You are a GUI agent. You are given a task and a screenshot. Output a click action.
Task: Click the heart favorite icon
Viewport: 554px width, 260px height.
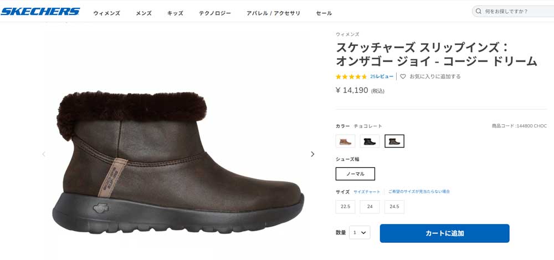[x=403, y=77]
